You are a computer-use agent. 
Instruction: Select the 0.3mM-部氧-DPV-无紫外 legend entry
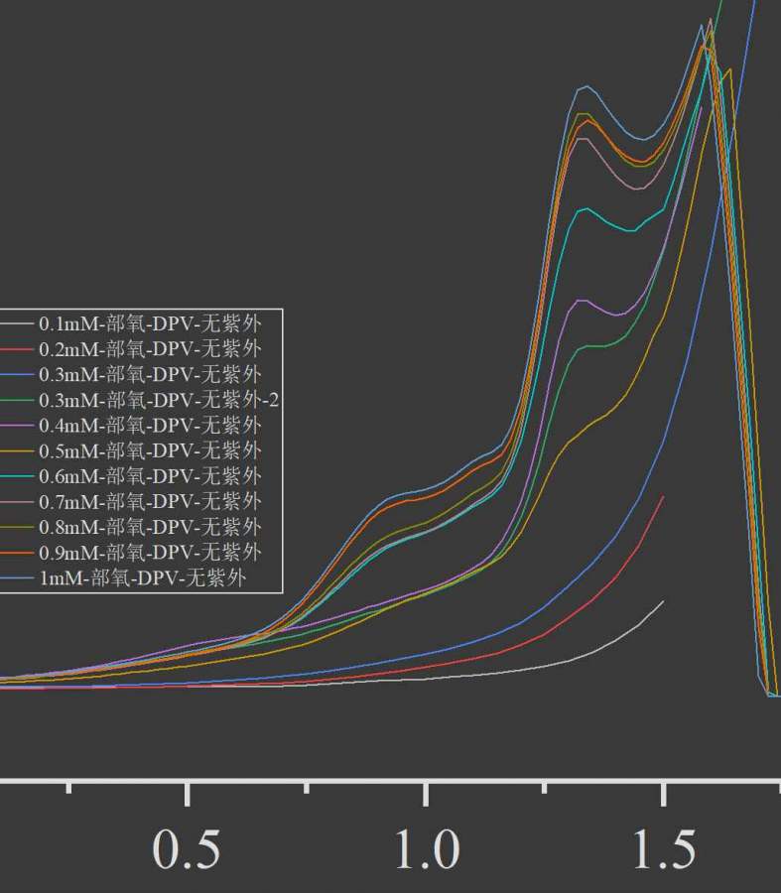(149, 374)
